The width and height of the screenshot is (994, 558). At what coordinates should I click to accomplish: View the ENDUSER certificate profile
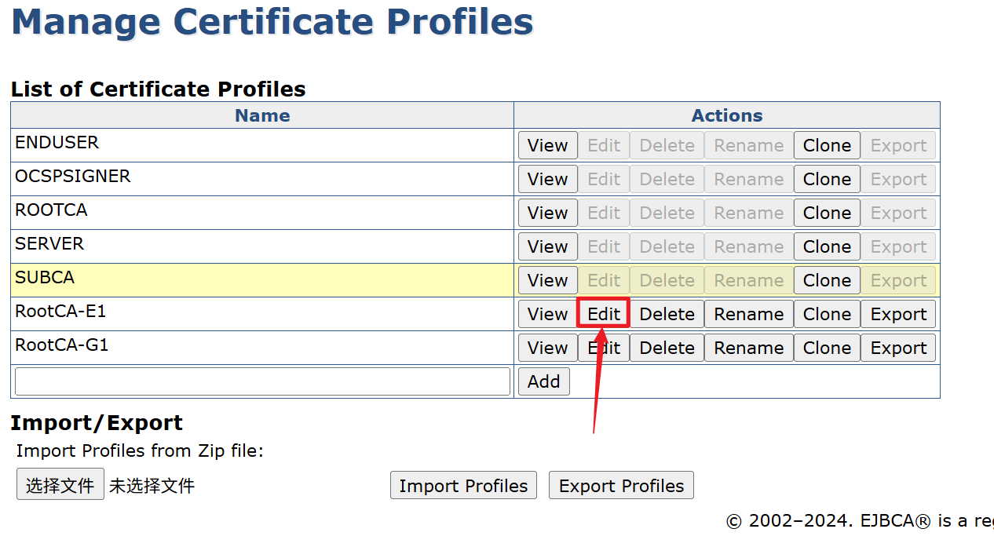[x=547, y=146]
